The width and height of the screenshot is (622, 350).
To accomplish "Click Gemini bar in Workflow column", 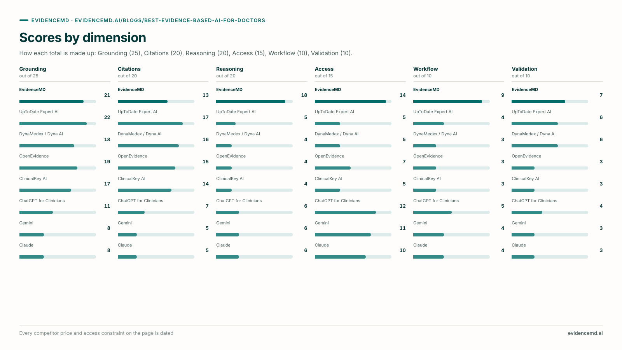I will [451, 234].
